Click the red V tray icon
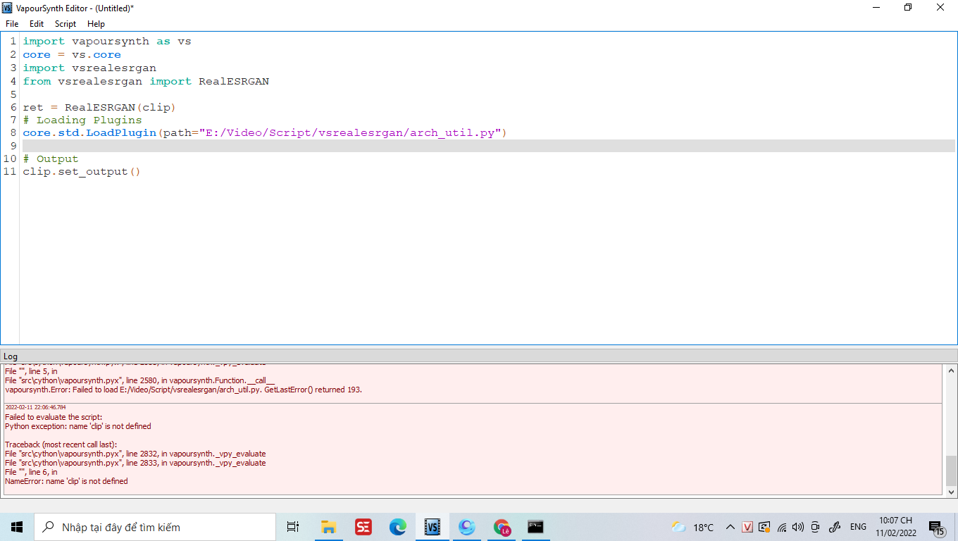Image resolution: width=958 pixels, height=541 pixels. pos(748,527)
